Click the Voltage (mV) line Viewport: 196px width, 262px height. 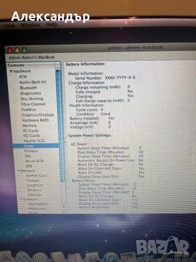(x=90, y=127)
